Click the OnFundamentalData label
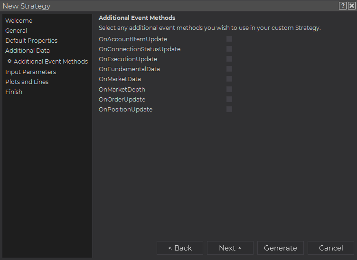The image size is (357, 260). click(x=129, y=69)
